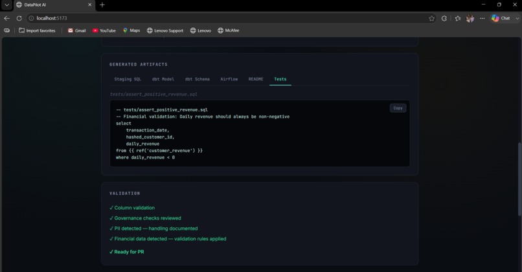This screenshot has width=522, height=272.
Task: Open the tab search chevron in title bar
Action: [6, 5]
